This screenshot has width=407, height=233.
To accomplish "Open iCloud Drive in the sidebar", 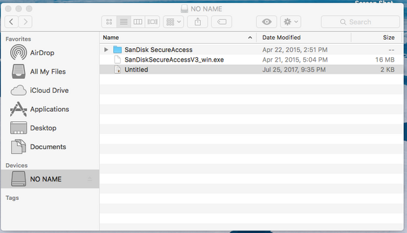I will 50,90.
